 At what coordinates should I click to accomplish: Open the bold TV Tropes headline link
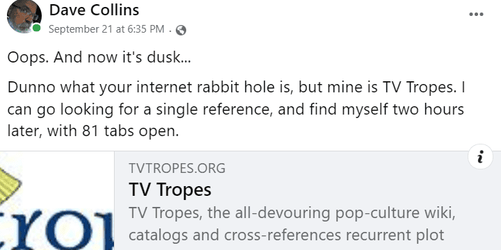pyautogui.click(x=170, y=190)
